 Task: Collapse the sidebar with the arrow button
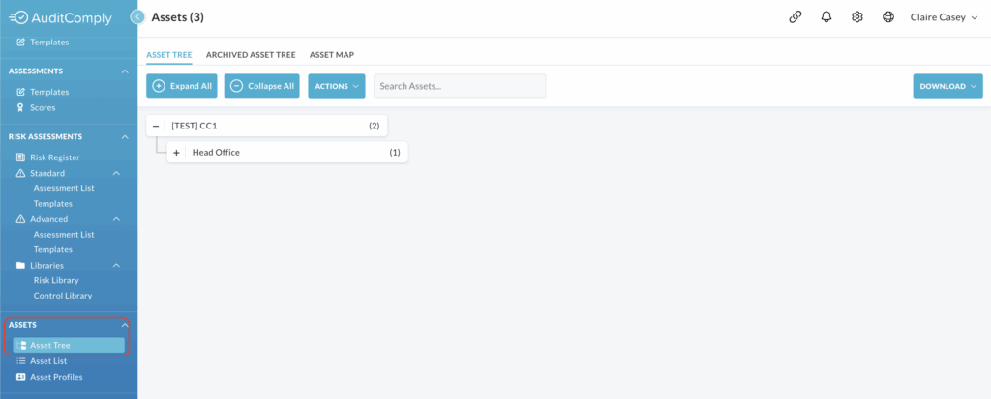[x=138, y=17]
